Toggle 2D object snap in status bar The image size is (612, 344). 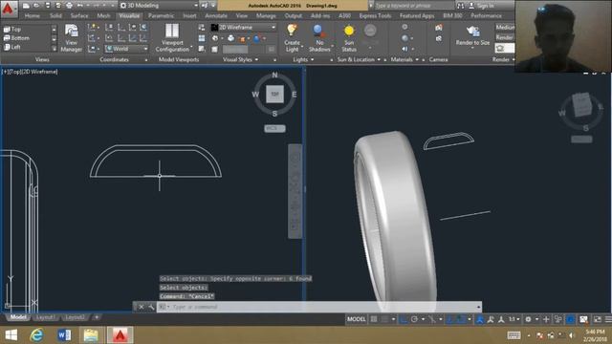(x=460, y=319)
